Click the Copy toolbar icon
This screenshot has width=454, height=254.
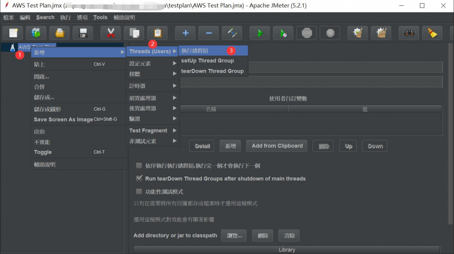tap(134, 33)
